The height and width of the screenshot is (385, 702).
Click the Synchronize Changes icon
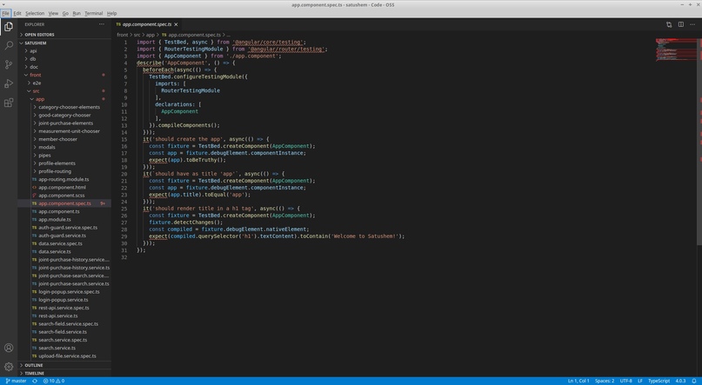(35, 381)
